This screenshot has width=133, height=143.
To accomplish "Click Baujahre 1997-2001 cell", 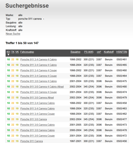I will [x=75, y=141].
